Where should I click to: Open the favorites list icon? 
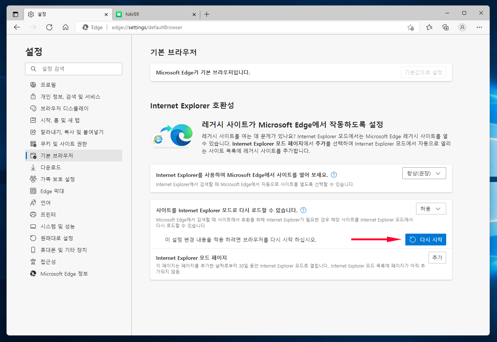tap(429, 27)
